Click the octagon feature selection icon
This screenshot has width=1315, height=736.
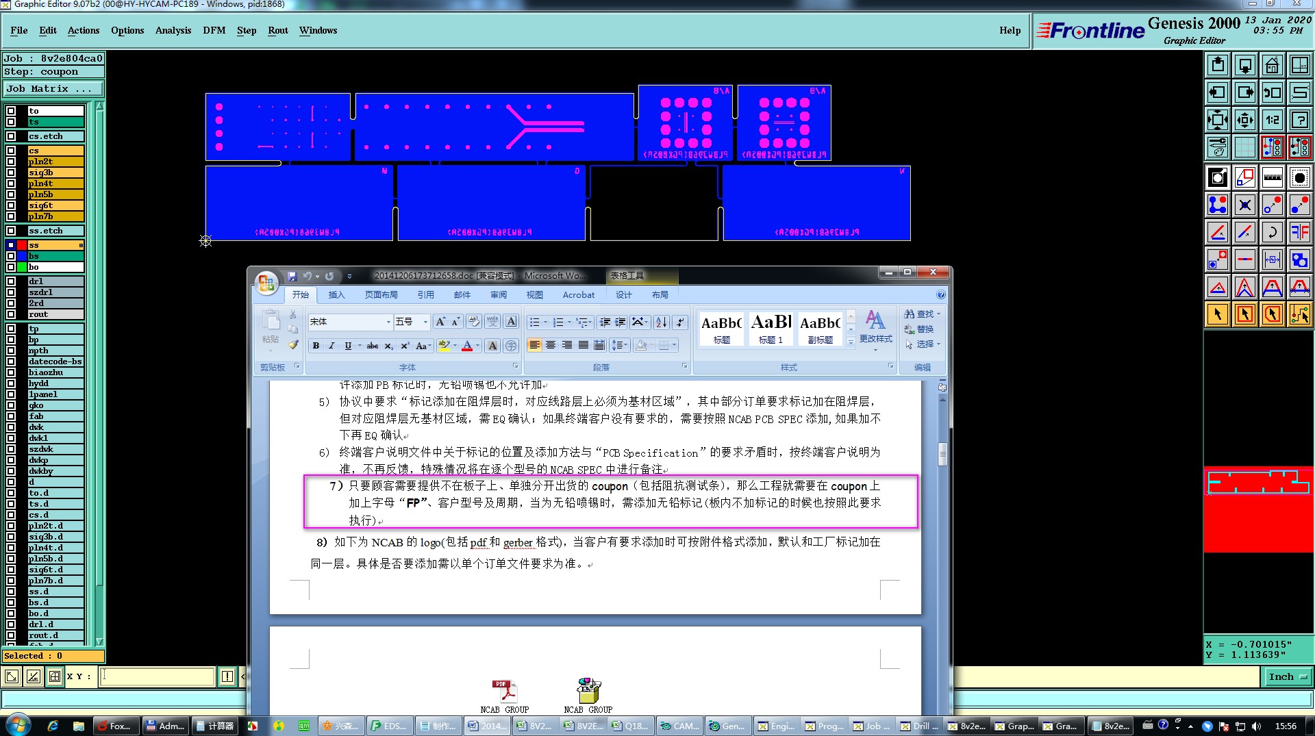coord(1299,178)
